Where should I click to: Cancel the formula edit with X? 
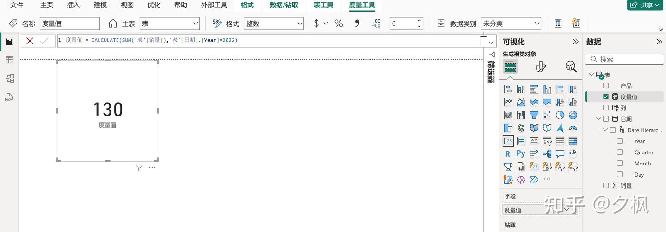point(30,41)
